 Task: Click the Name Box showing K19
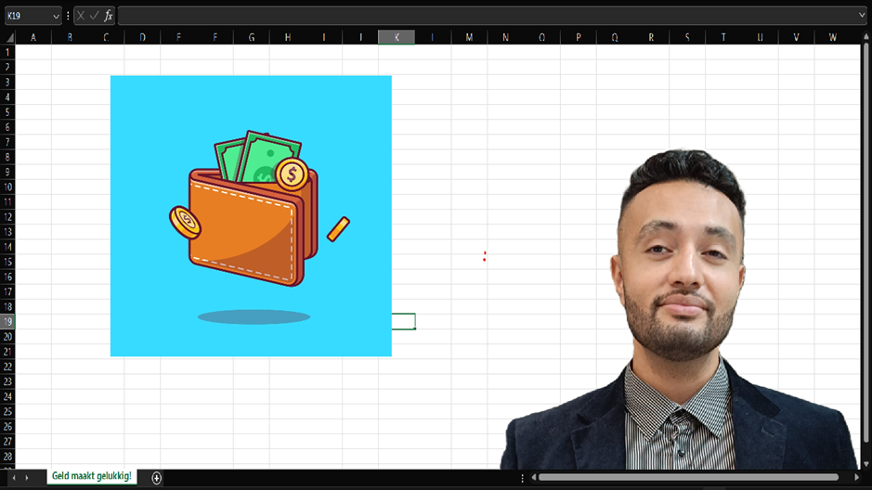[x=28, y=16]
